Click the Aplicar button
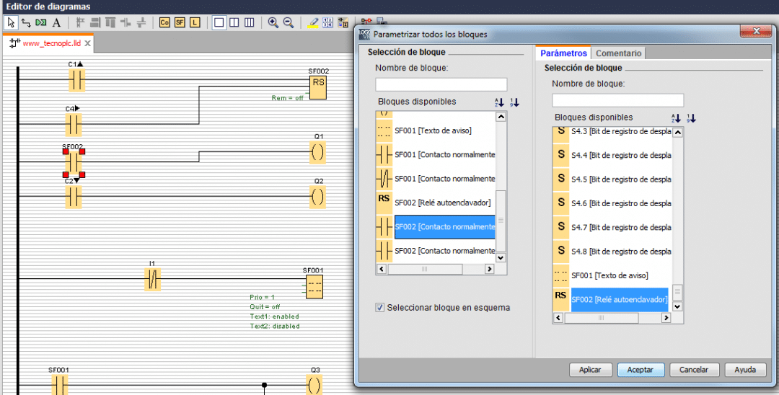The image size is (779, 395). click(590, 370)
